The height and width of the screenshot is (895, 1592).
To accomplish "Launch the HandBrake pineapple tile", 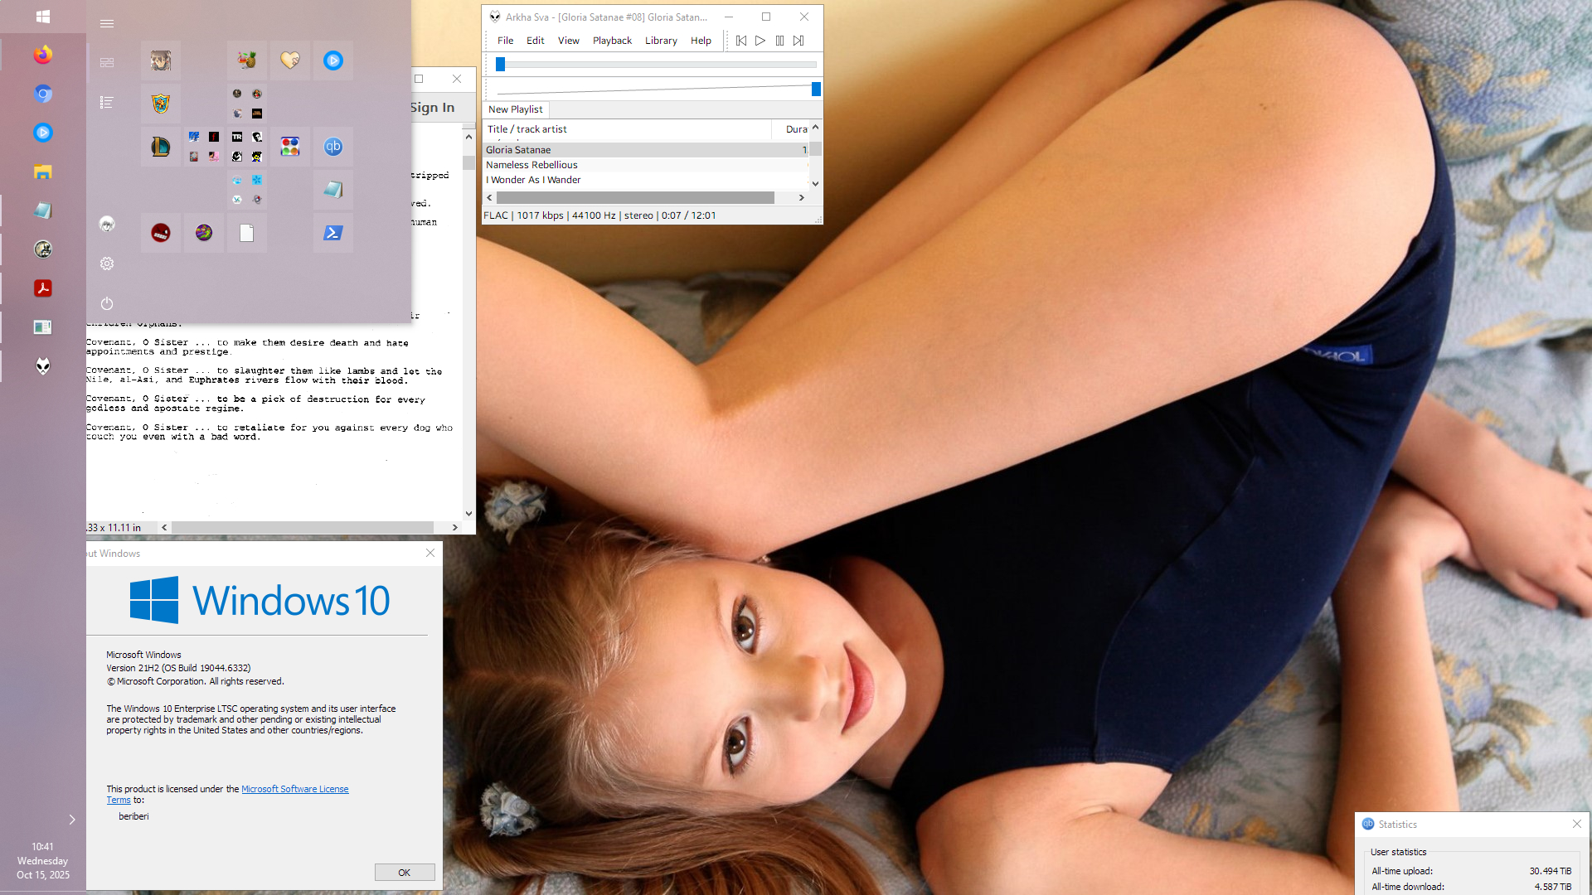I will pyautogui.click(x=246, y=60).
